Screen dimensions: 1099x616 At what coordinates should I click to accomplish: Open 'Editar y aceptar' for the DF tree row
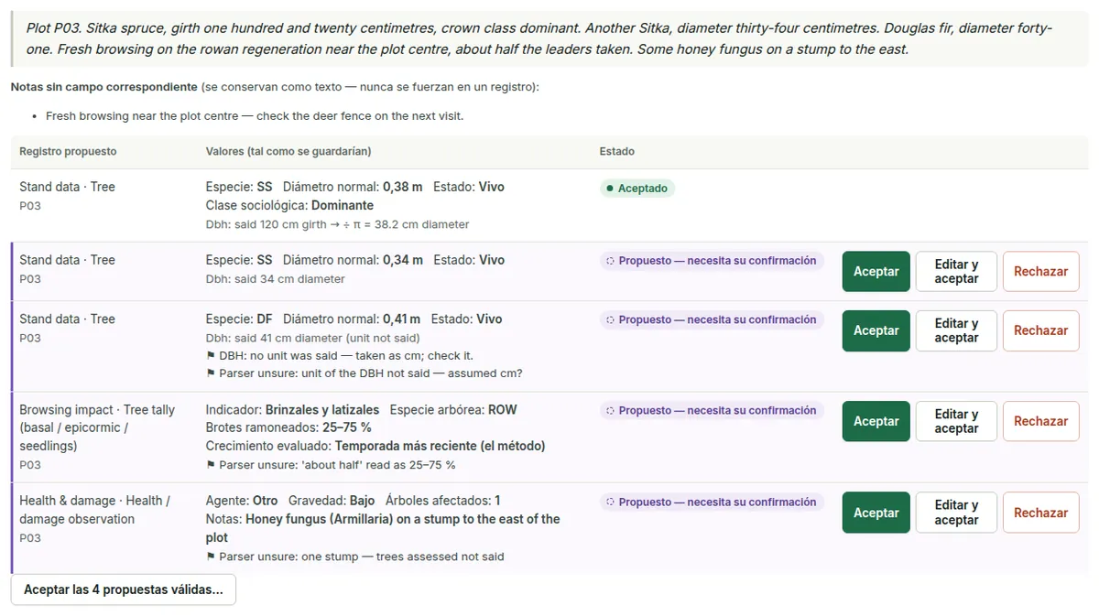pos(956,330)
